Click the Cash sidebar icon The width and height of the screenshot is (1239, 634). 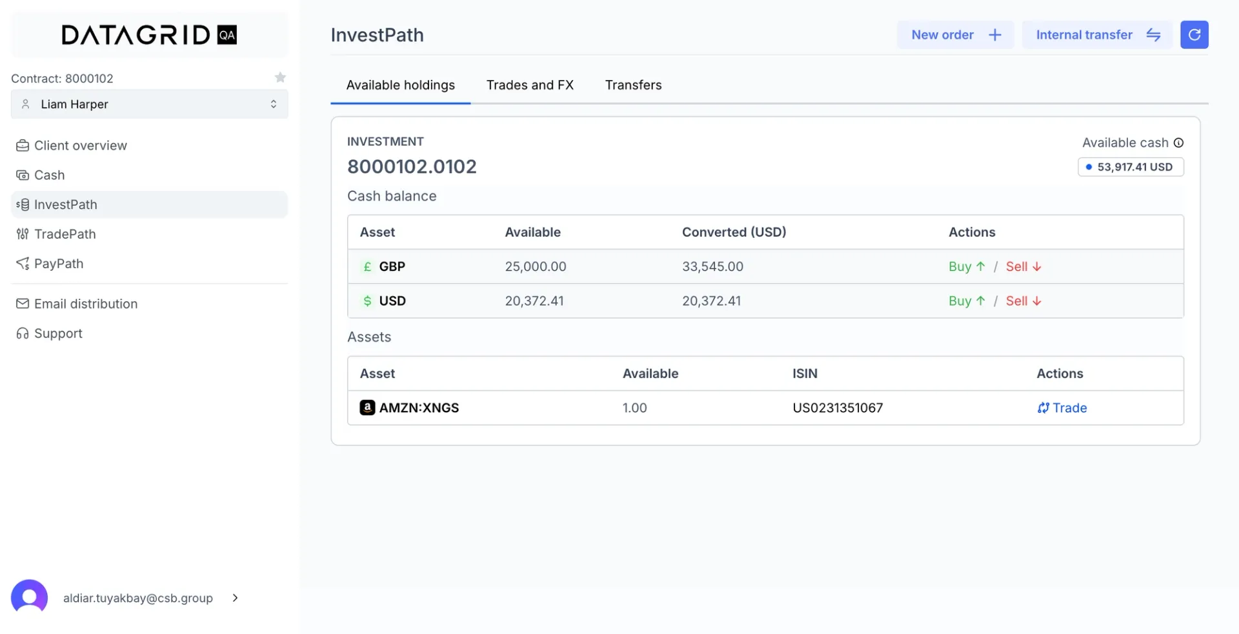pyautogui.click(x=23, y=175)
